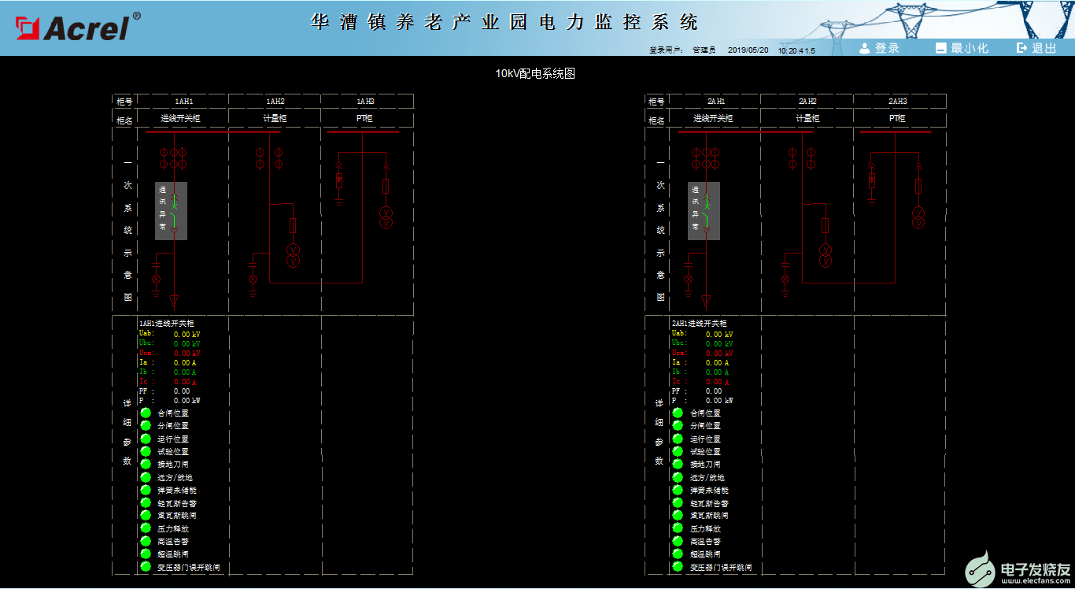The width and height of the screenshot is (1075, 589).
Task: Click the 退出 exit button
Action: [1036, 48]
